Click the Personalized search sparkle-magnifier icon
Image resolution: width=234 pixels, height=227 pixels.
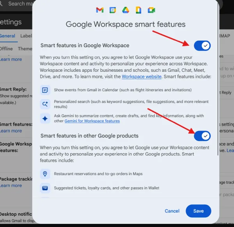pos(45,104)
